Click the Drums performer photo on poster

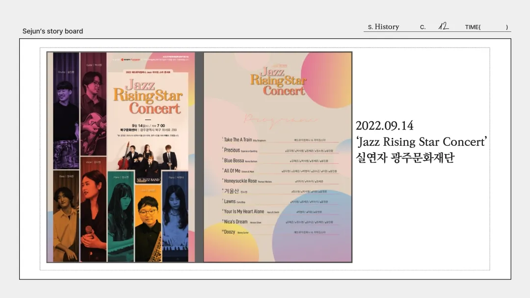[x=66, y=110]
